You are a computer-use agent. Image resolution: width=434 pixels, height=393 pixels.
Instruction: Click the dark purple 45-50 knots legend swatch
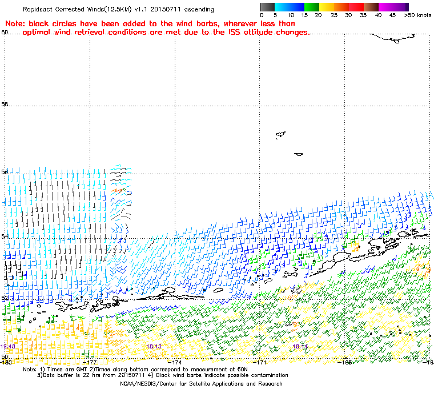[x=401, y=7]
